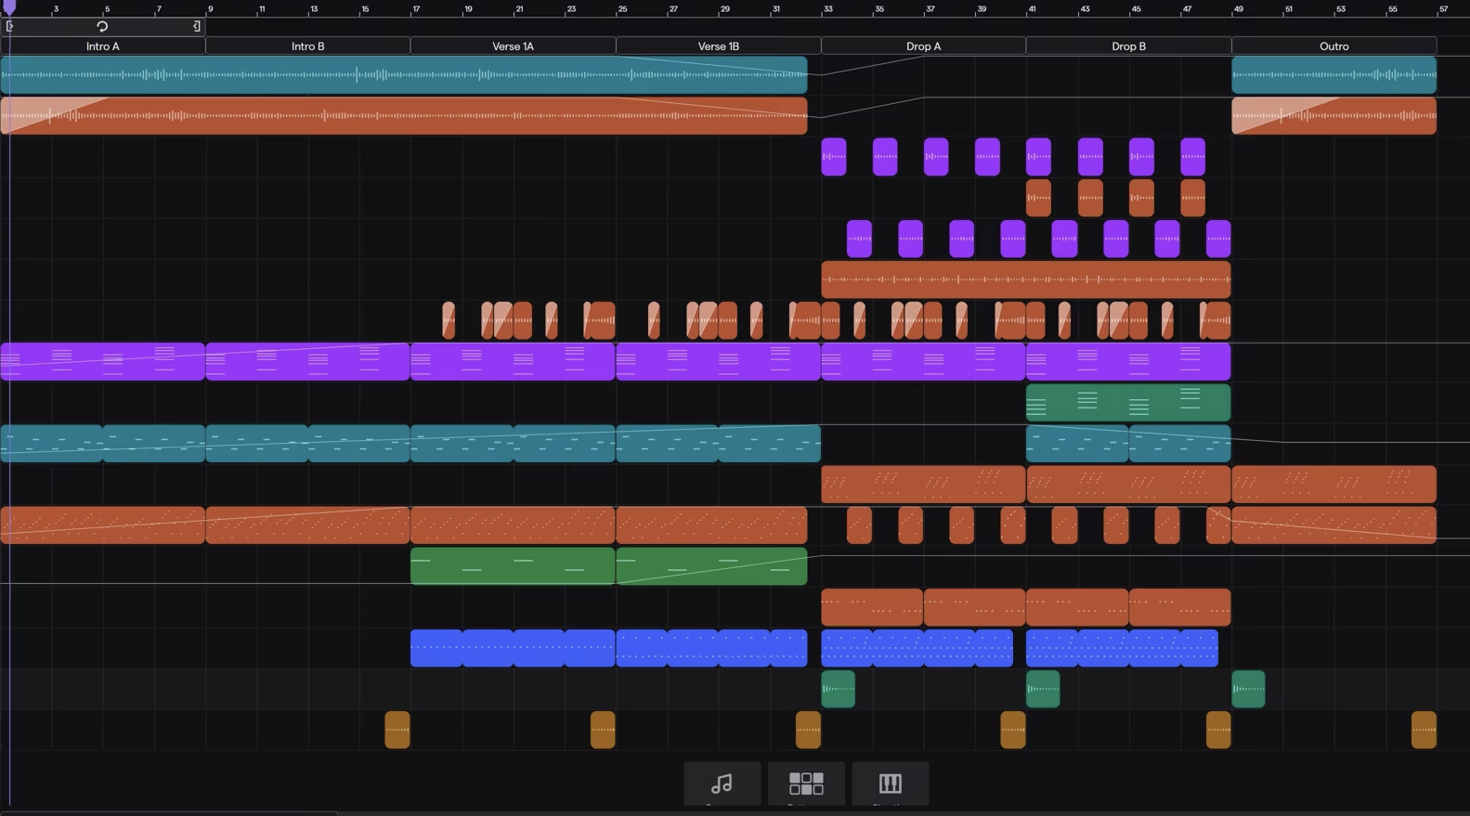Select the small green audio clip at bar 49
This screenshot has width=1470, height=816.
click(x=1248, y=689)
